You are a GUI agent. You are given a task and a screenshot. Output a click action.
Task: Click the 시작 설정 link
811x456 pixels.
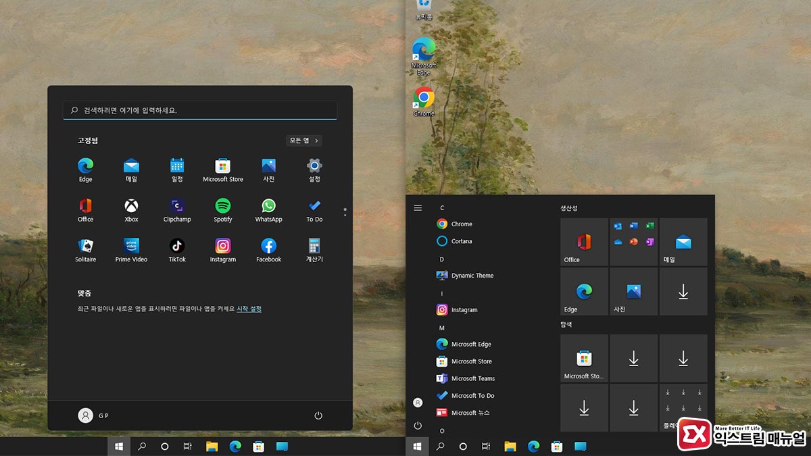pos(249,309)
